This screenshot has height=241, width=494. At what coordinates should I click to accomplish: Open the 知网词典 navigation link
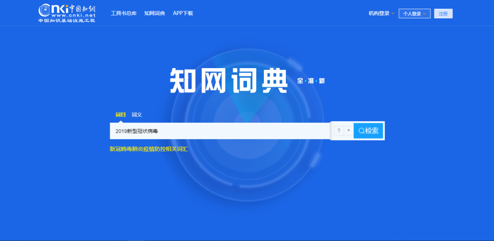[155, 13]
